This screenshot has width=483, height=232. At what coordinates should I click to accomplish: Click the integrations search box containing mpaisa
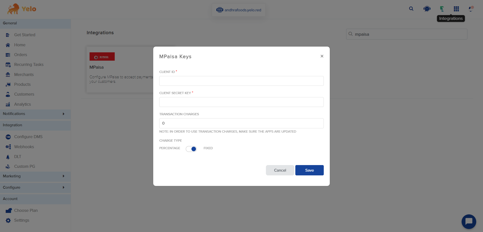pos(407,34)
